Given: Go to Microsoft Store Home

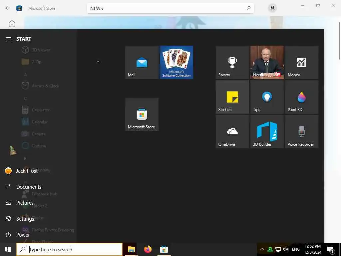Looking at the screenshot, I should 12,24.
